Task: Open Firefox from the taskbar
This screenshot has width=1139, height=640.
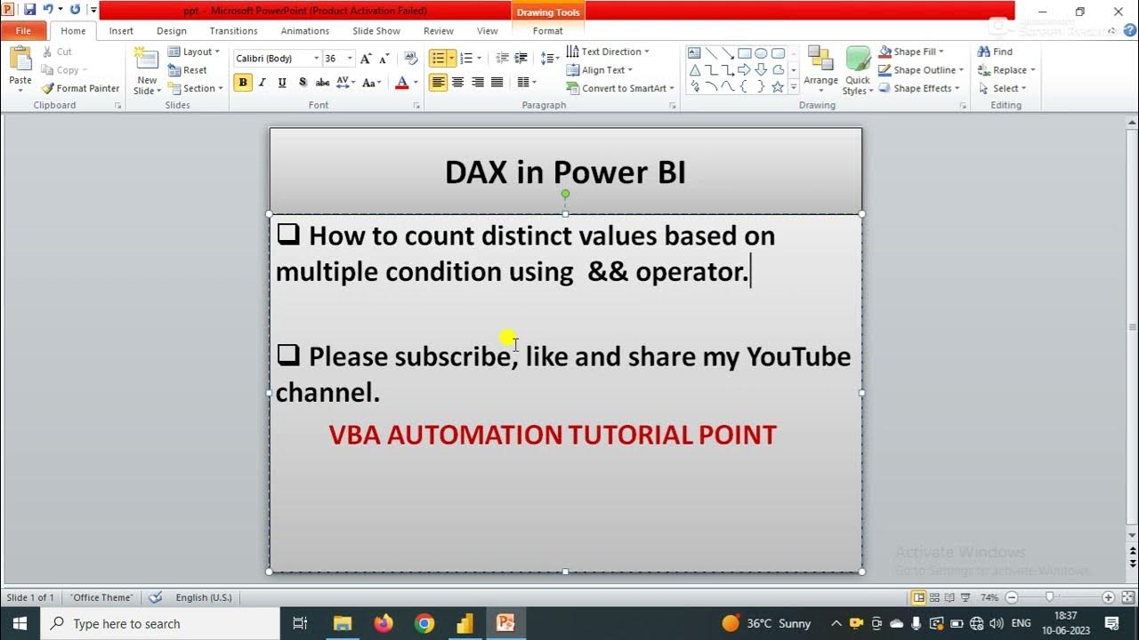Action: [384, 623]
